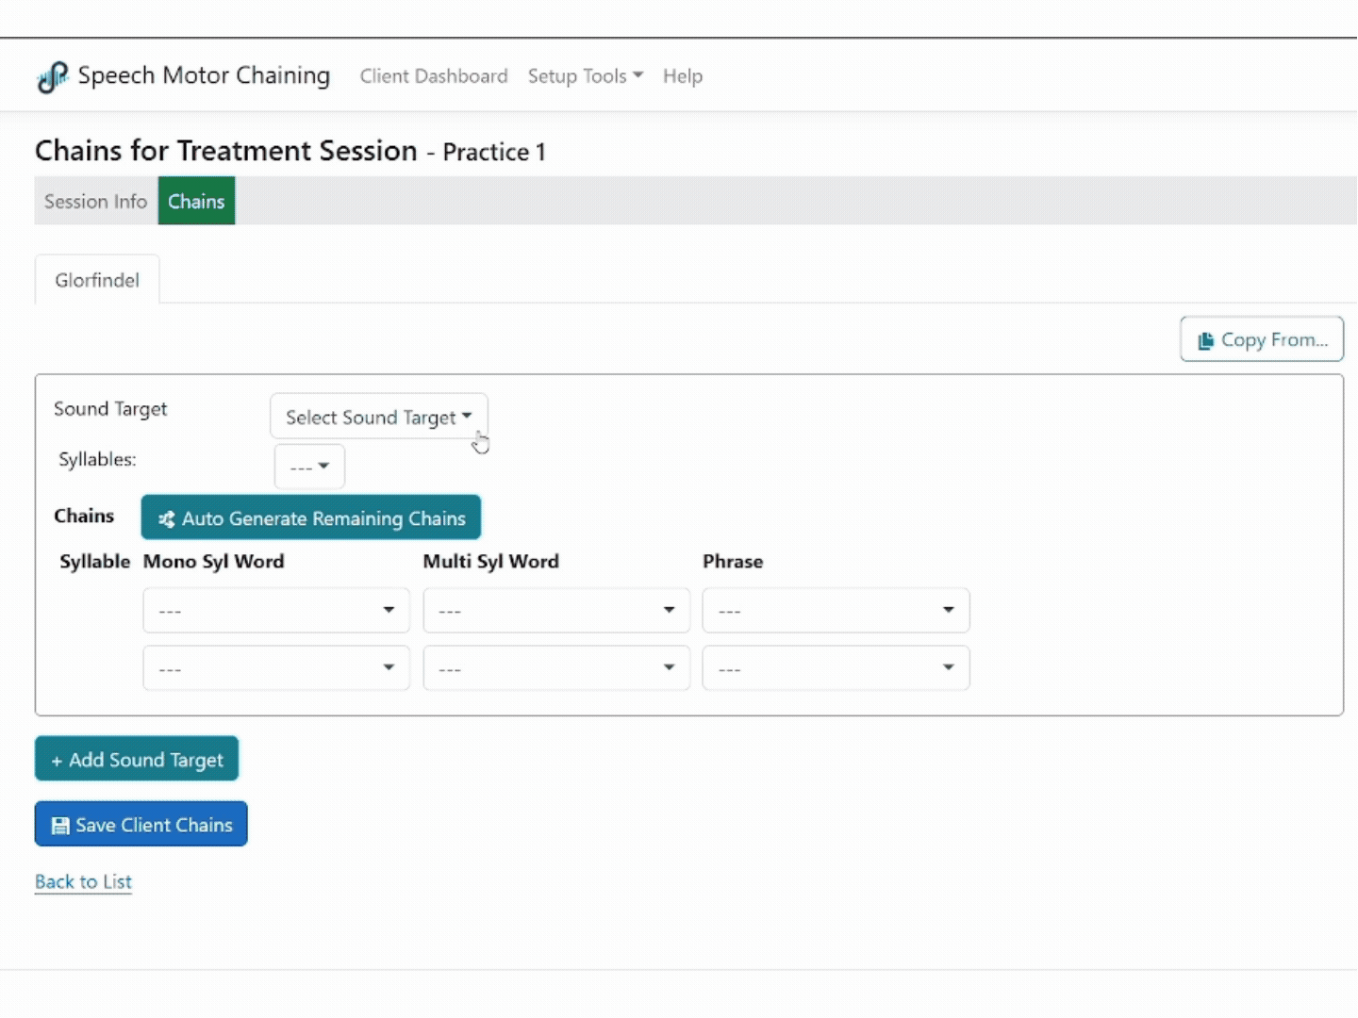The width and height of the screenshot is (1358, 1018).
Task: Switch to the Session Info tab
Action: [x=95, y=202]
